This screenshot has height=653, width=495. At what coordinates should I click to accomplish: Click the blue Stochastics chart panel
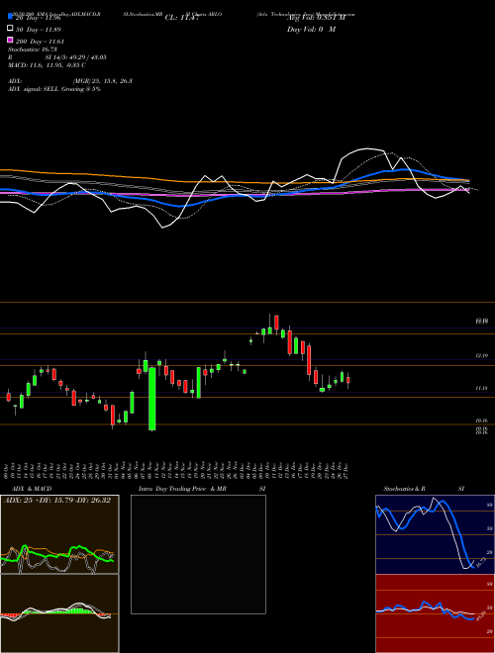point(435,534)
